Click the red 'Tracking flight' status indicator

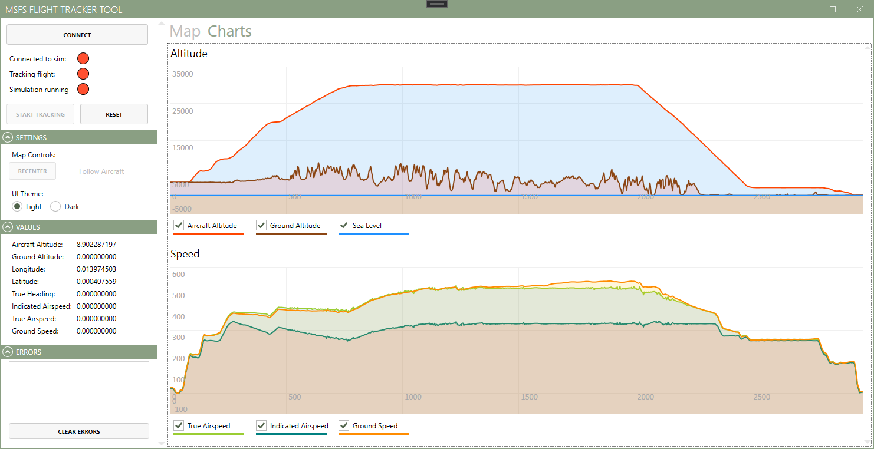pos(83,74)
